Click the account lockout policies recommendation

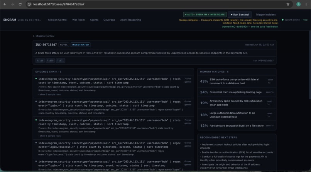point(235,146)
